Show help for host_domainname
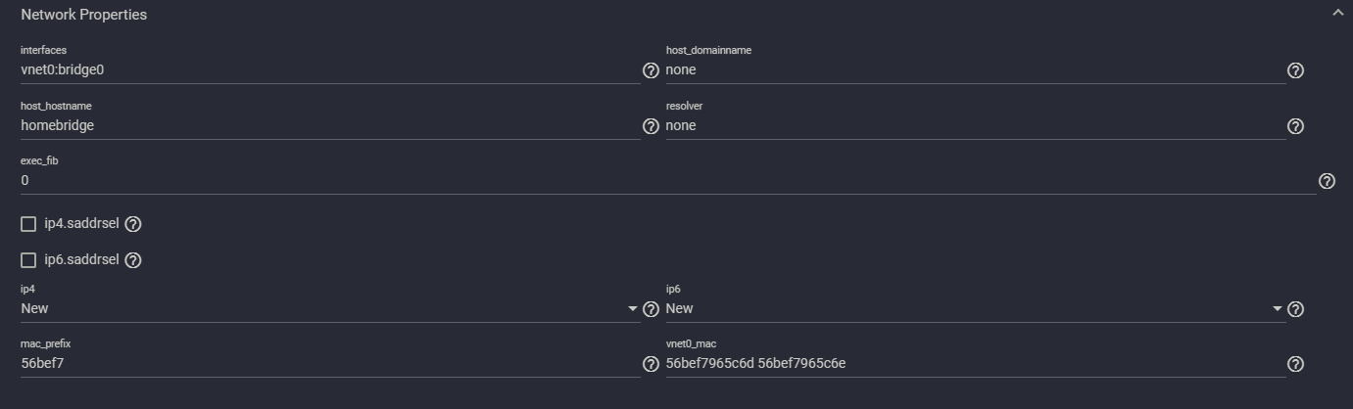This screenshot has width=1353, height=409. click(1295, 70)
